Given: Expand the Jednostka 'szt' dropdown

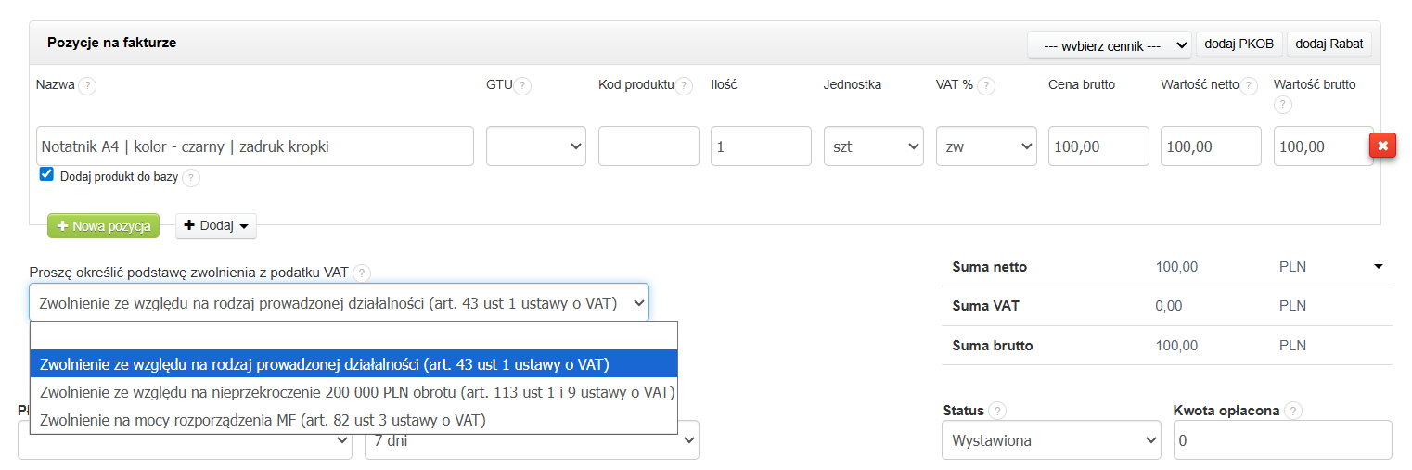Looking at the screenshot, I should click(873, 146).
